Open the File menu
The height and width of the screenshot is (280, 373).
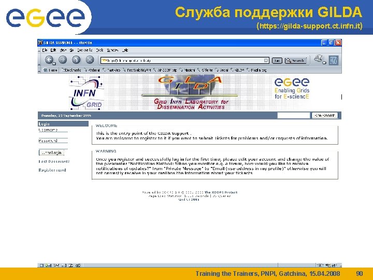point(45,50)
